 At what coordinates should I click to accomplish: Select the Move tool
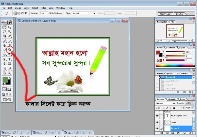pos(10,28)
